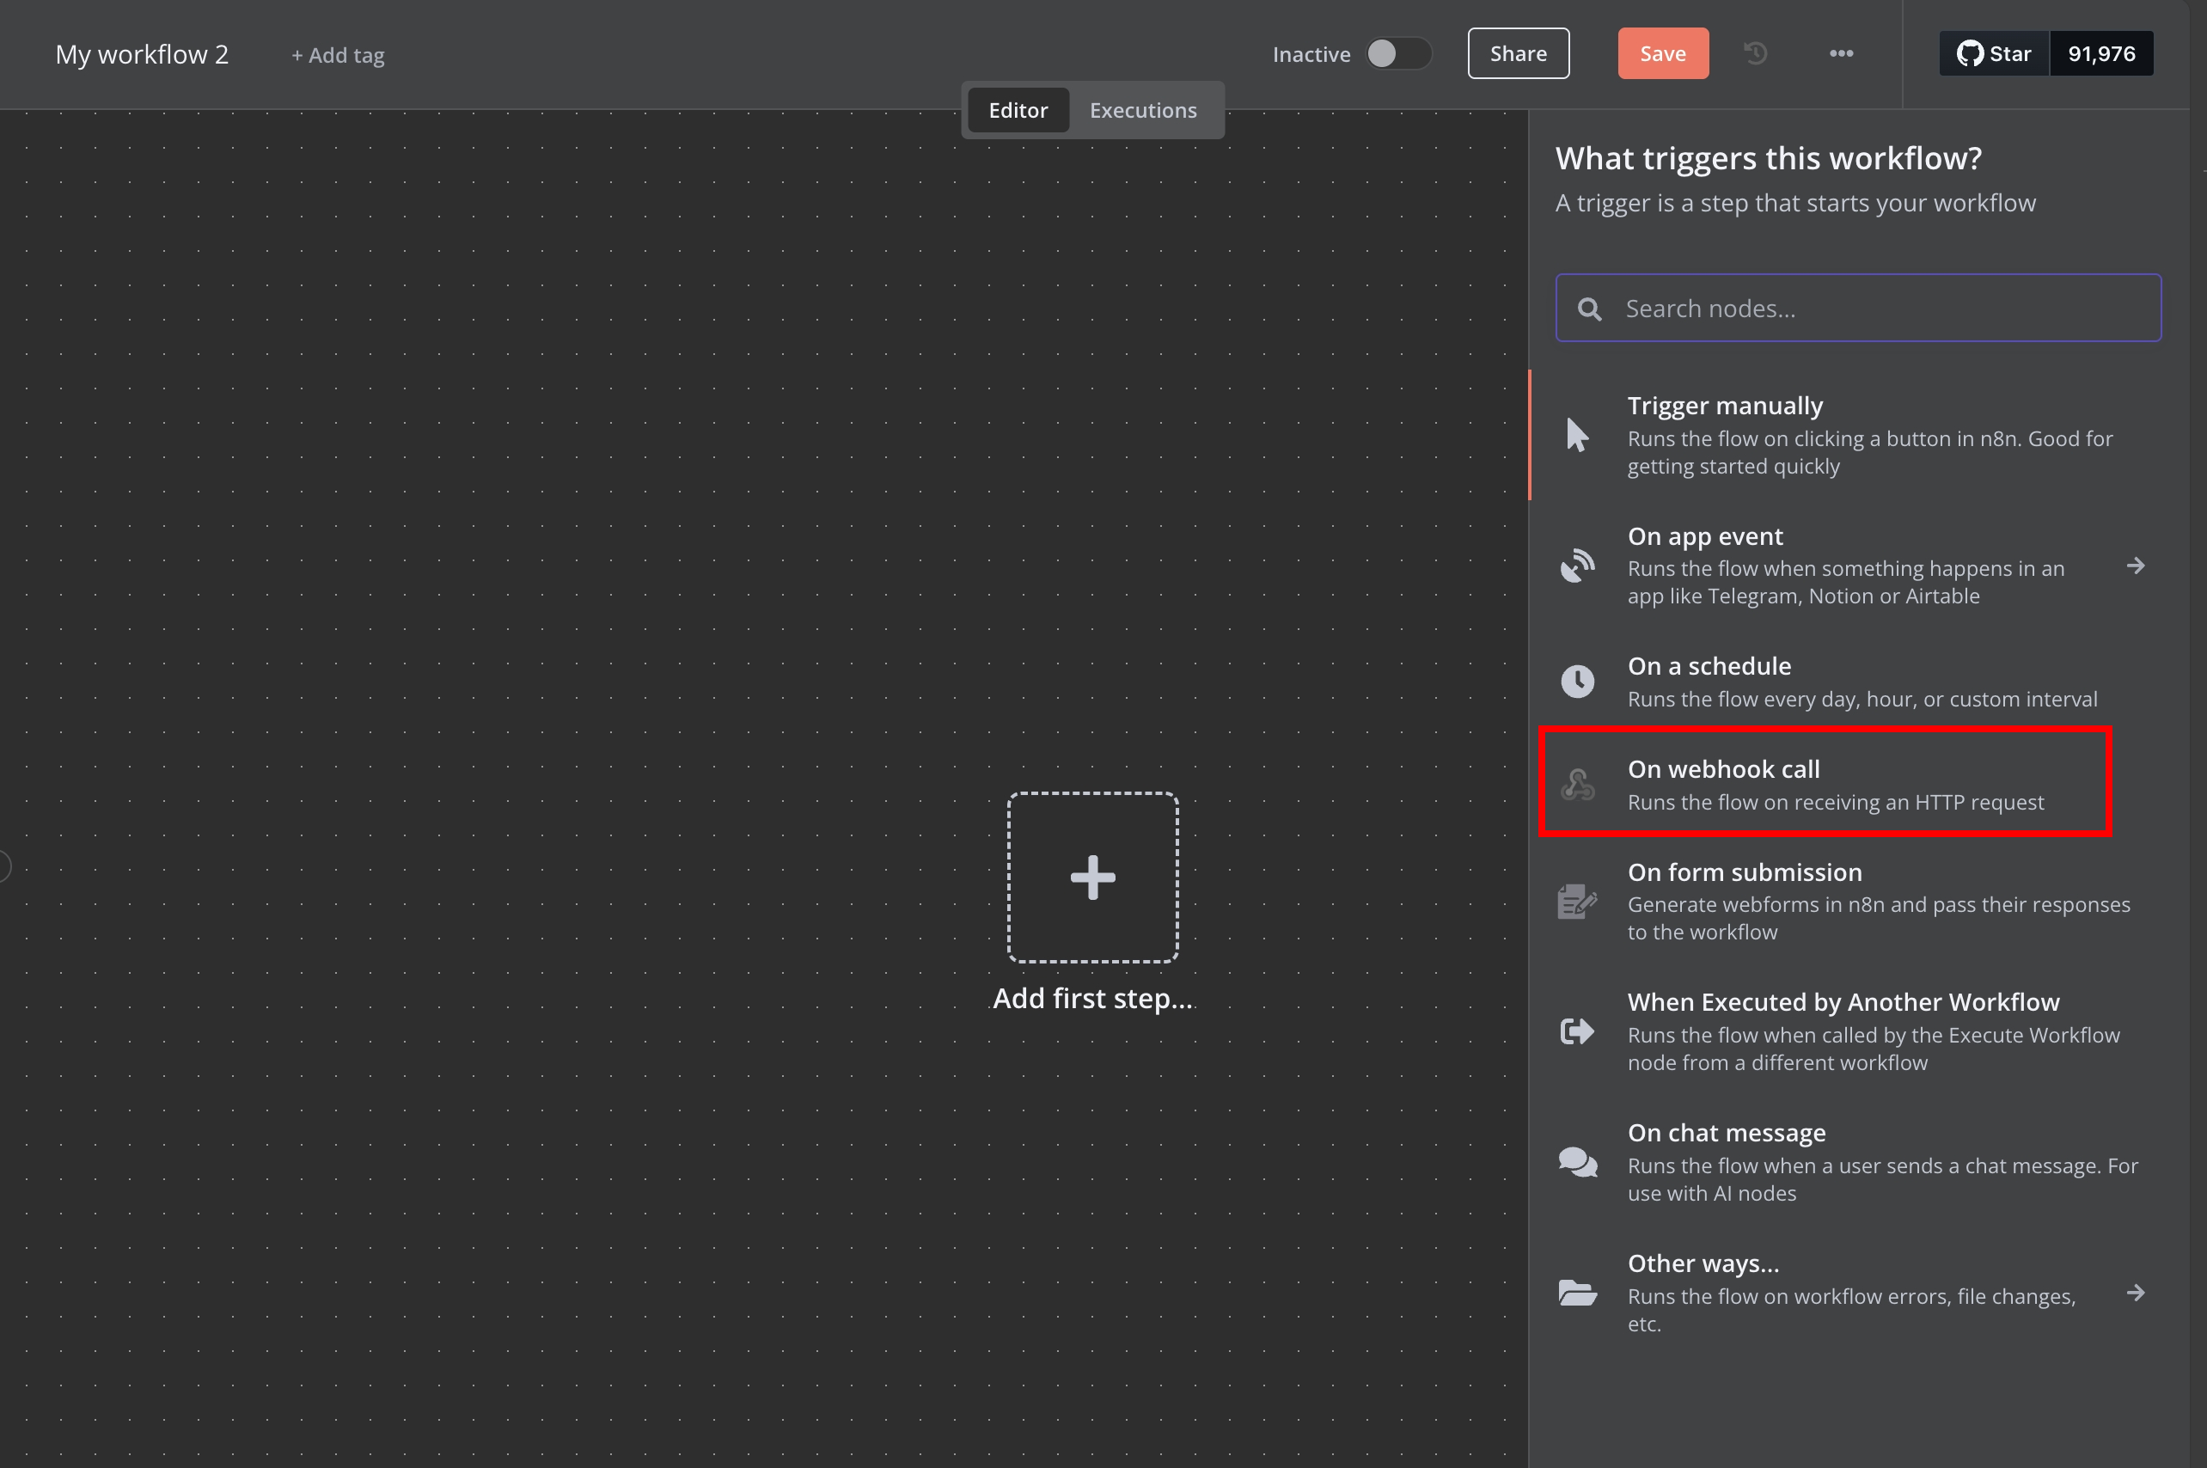
Task: Click the Search nodes input field
Action: (1858, 308)
